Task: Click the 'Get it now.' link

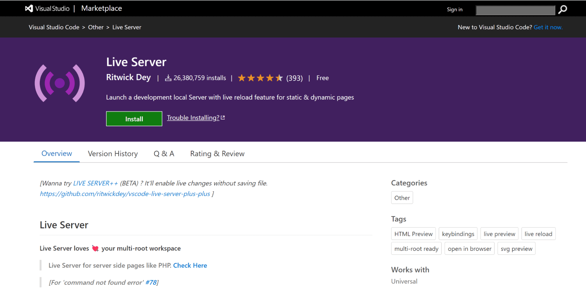Action: (x=548, y=27)
